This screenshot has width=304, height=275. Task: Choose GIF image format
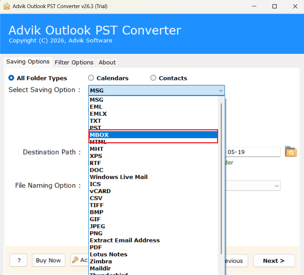click(x=153, y=219)
